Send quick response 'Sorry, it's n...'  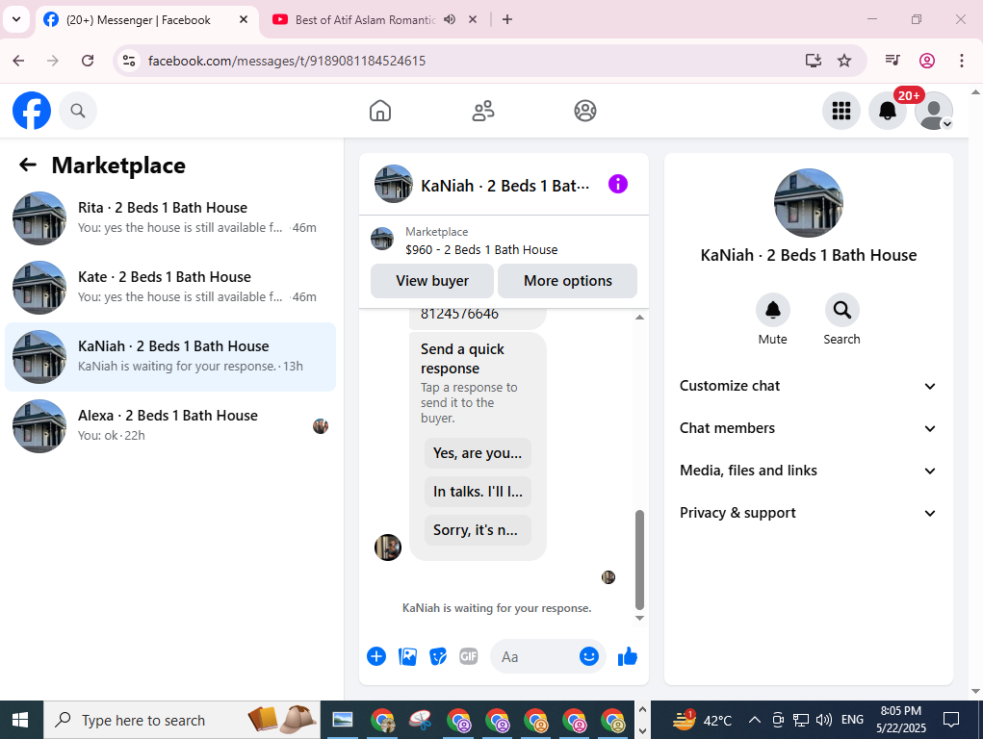pos(478,530)
